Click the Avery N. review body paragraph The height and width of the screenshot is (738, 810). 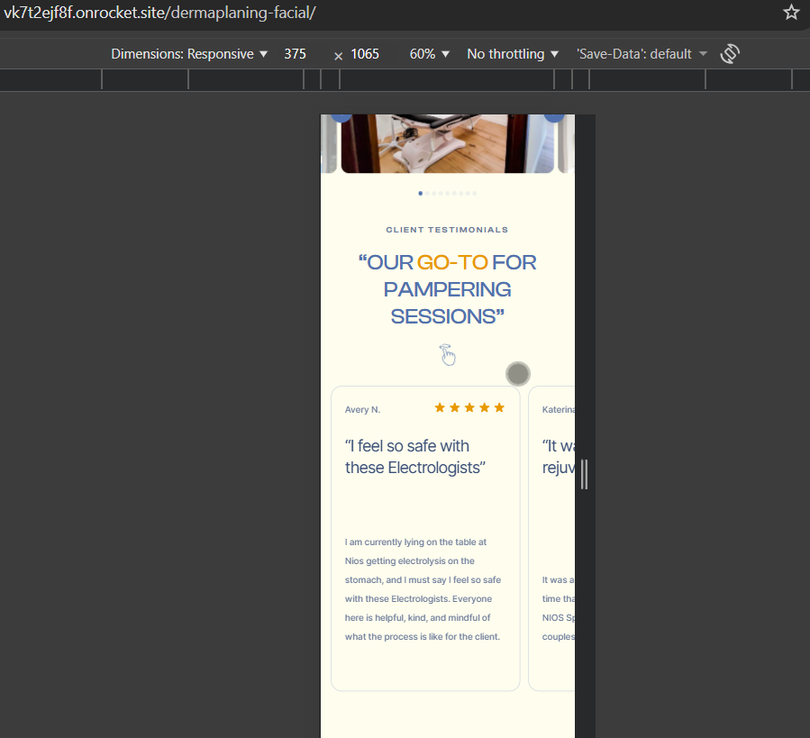point(423,589)
